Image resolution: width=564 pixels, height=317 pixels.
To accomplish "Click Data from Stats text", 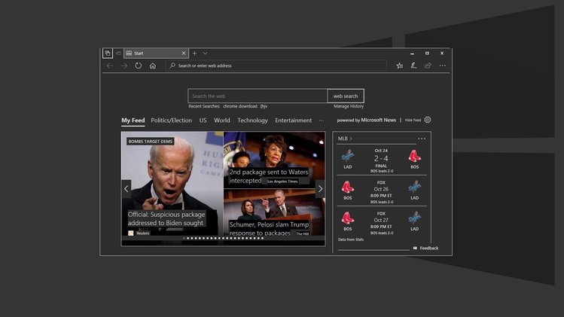I will click(351, 239).
